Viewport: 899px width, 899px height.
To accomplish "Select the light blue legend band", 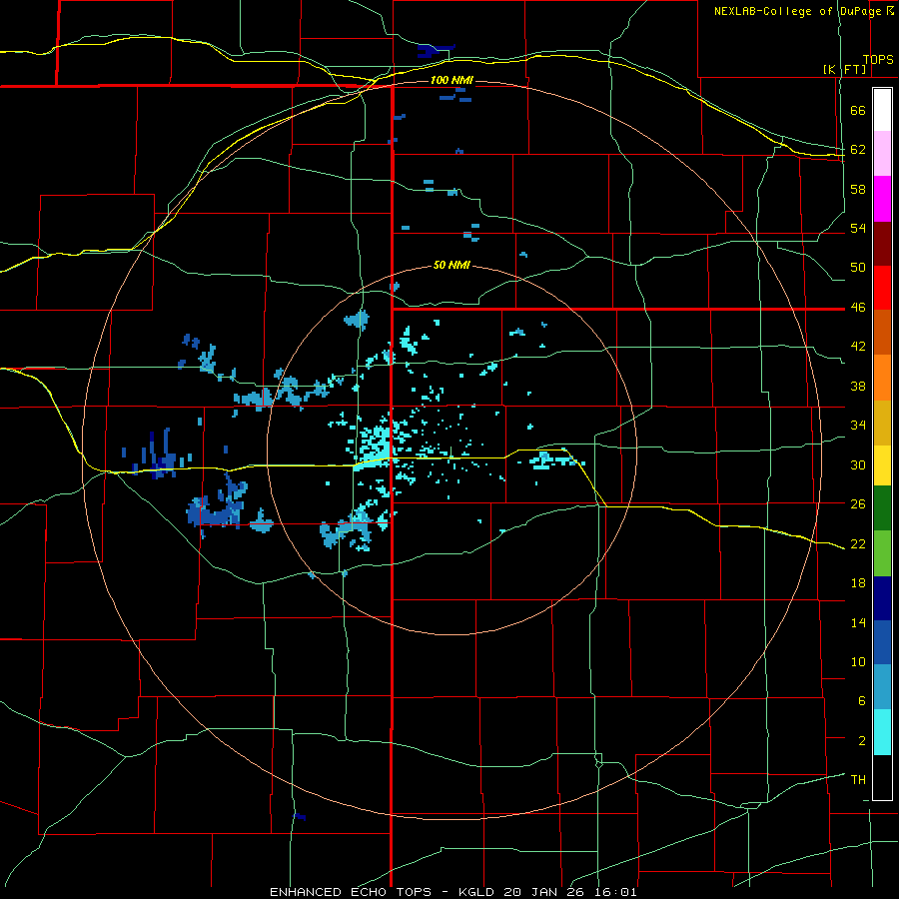I will 882,687.
